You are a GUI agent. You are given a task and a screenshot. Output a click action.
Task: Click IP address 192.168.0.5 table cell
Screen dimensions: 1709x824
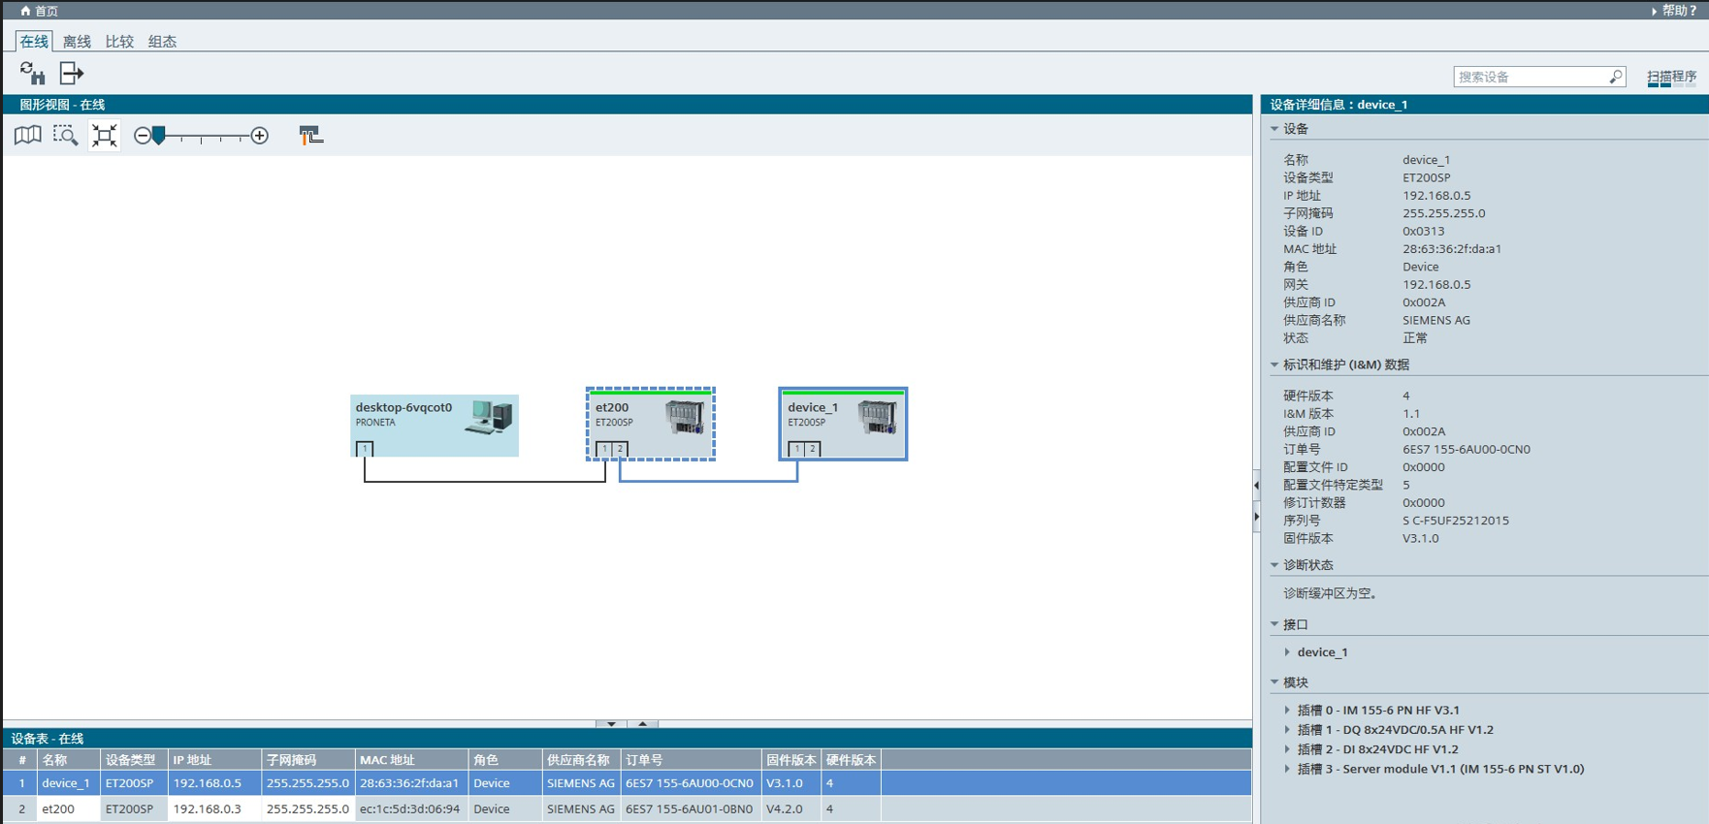tap(214, 783)
